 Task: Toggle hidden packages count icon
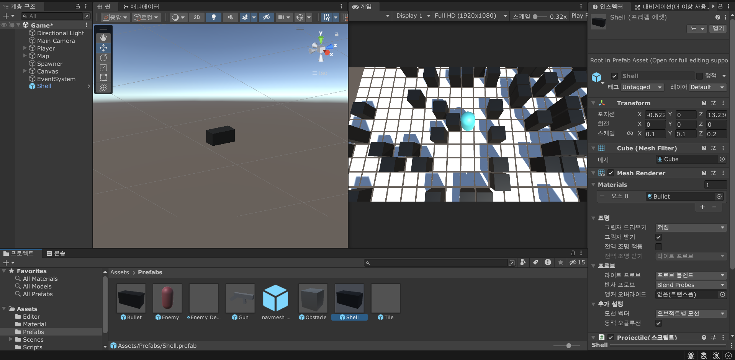point(577,262)
